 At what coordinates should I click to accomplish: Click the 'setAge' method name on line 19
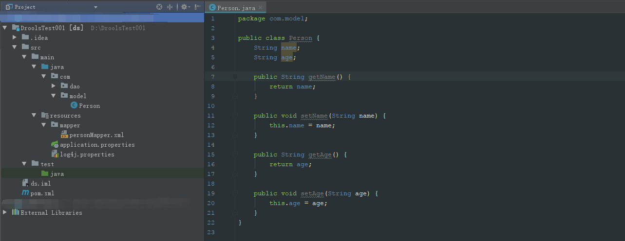[x=312, y=193]
